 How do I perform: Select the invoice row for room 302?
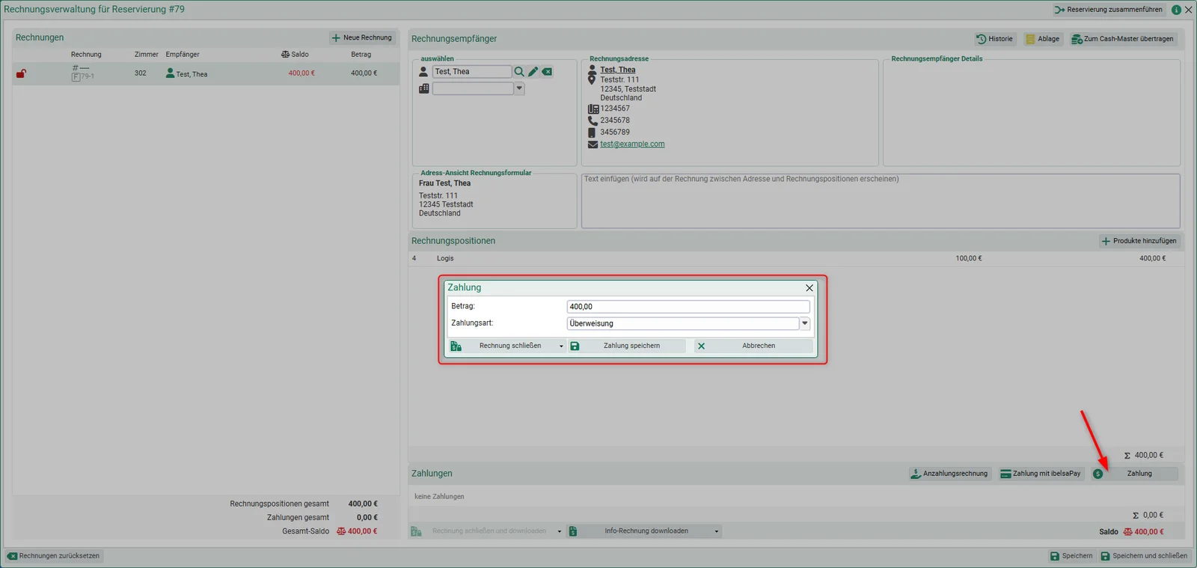pyautogui.click(x=206, y=73)
